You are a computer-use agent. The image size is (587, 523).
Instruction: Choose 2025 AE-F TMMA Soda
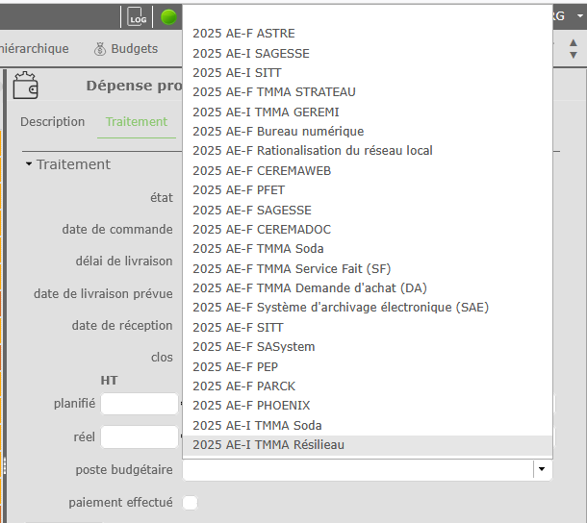pyautogui.click(x=368, y=249)
